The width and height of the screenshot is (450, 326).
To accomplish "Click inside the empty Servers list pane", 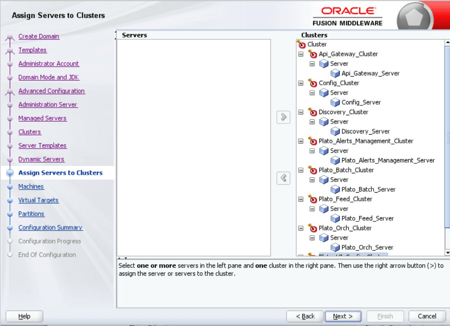I will (194, 148).
